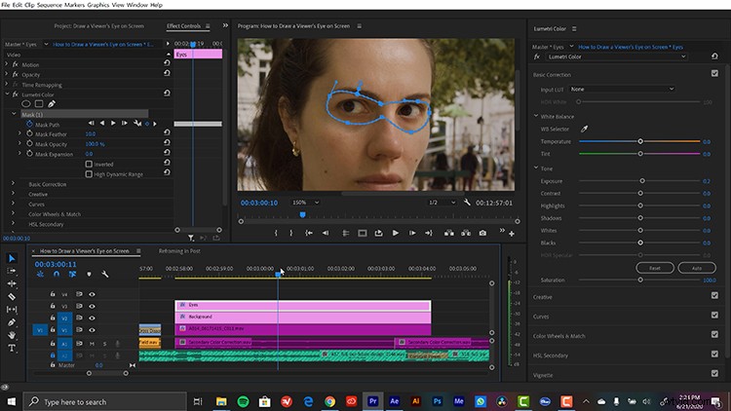Select the Hand tool
The image size is (731, 411).
pyautogui.click(x=12, y=335)
